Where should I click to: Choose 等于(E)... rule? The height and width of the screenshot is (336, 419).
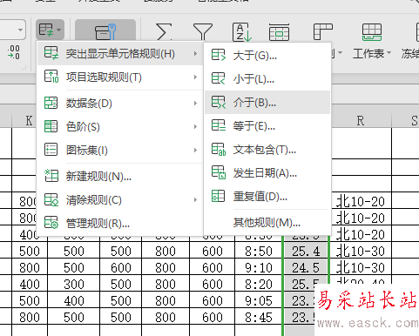[x=267, y=126]
